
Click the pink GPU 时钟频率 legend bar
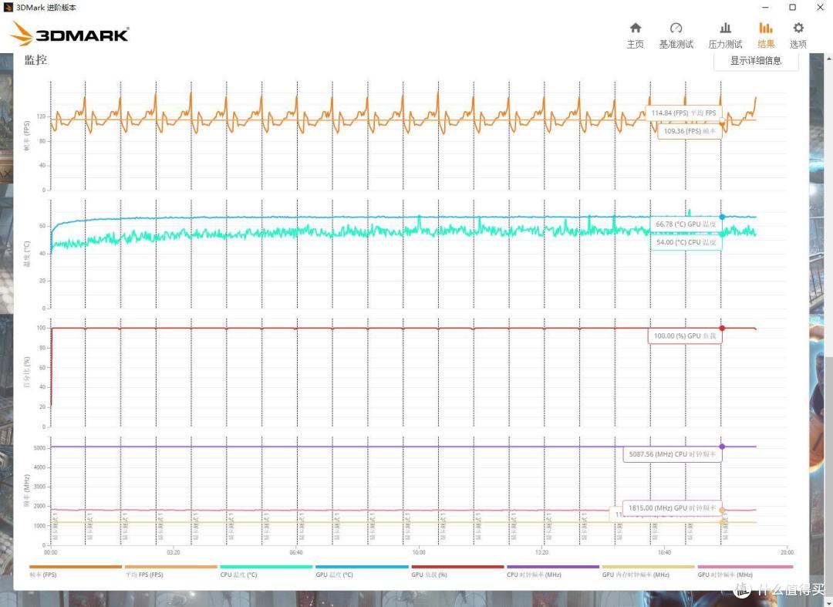click(x=745, y=567)
